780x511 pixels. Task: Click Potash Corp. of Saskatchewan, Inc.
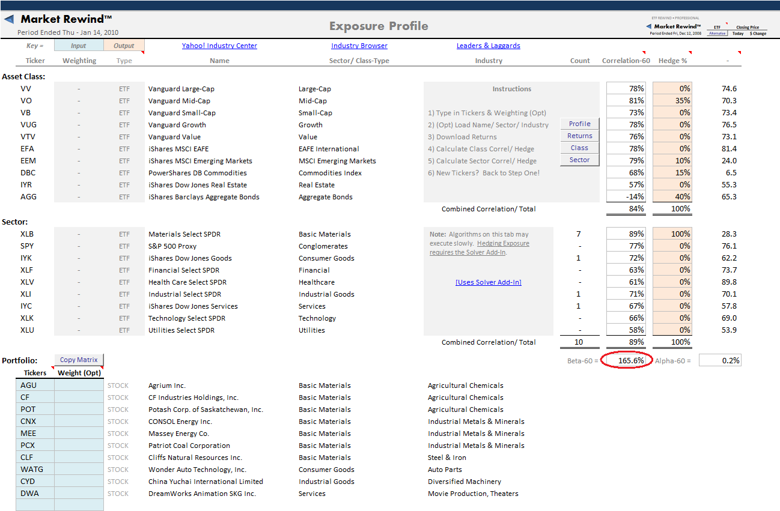tap(206, 410)
